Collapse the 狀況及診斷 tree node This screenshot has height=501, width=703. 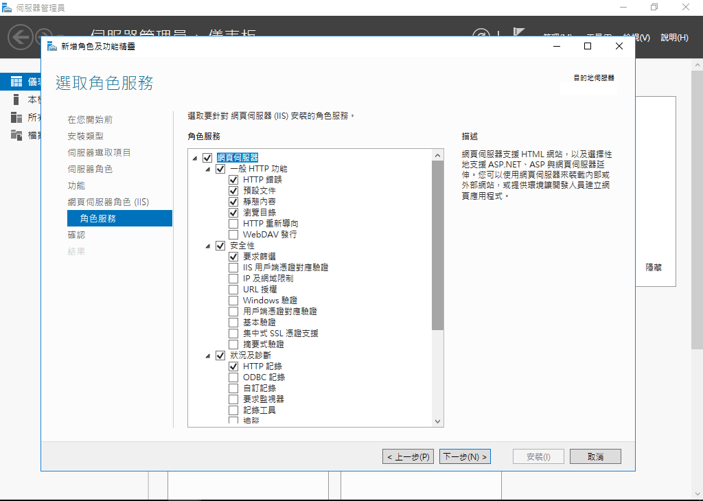(208, 356)
